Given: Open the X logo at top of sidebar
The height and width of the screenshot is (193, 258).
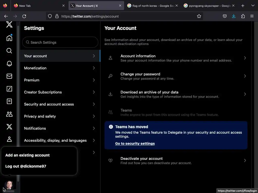Looking at the screenshot, I should click(x=9, y=25).
